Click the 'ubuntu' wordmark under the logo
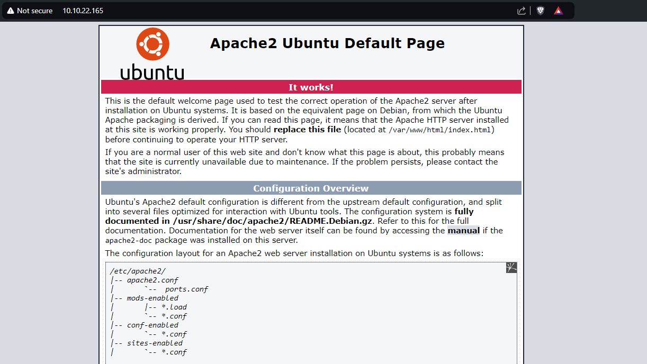 click(152, 72)
